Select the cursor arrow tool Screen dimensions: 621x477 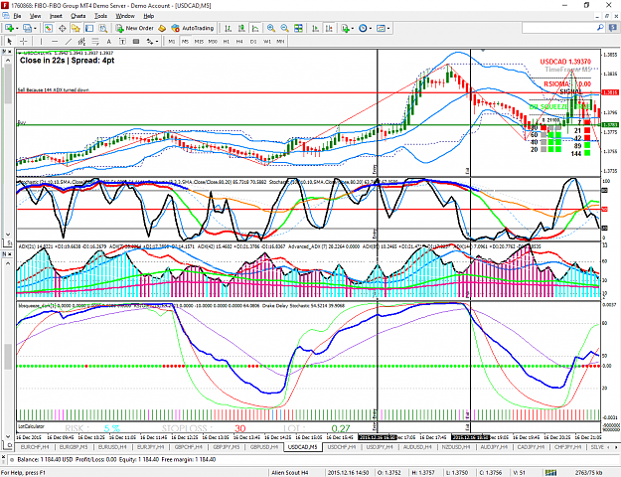click(x=10, y=41)
